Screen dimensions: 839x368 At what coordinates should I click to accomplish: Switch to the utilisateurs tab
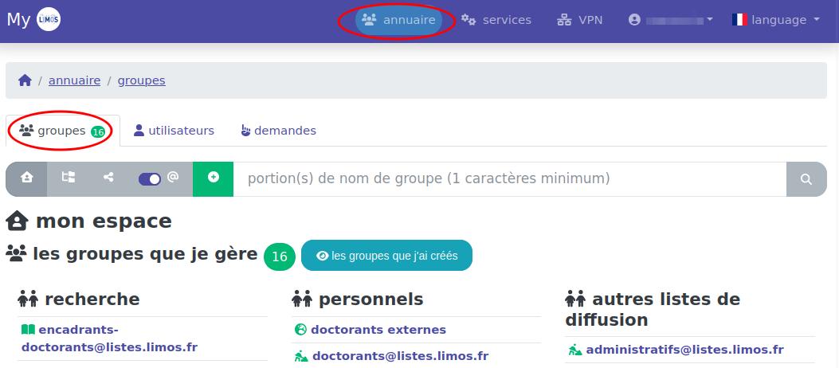tap(174, 131)
